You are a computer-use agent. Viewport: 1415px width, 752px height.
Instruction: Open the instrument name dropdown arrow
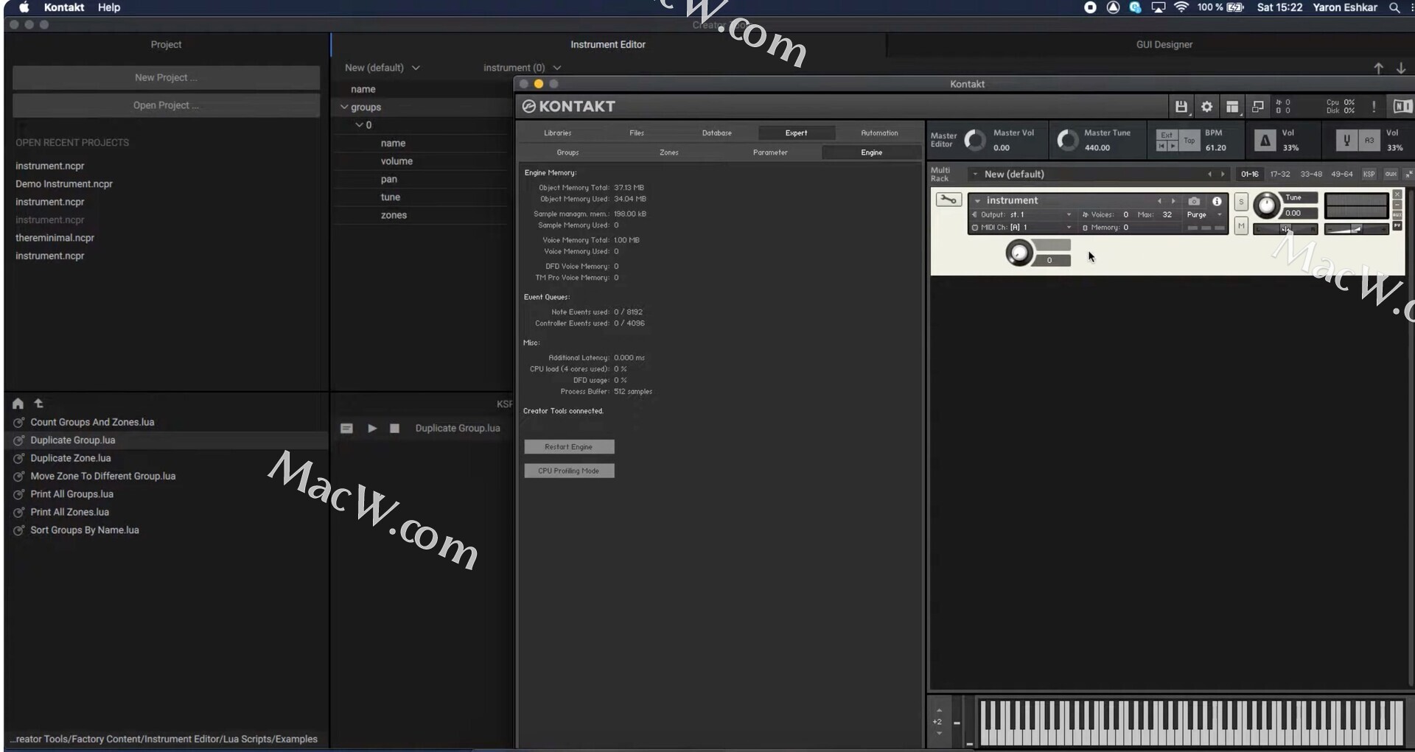[978, 201]
